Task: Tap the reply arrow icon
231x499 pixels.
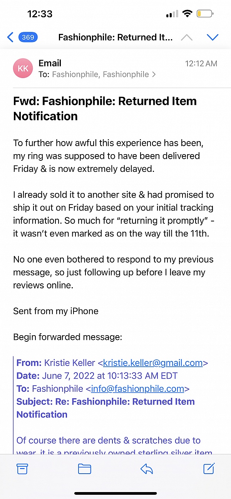Action: 146,469
